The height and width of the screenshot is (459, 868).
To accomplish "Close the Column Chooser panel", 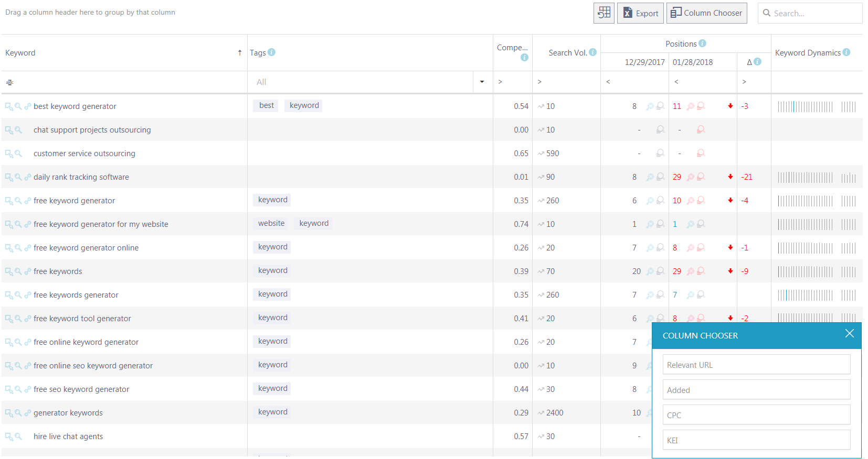I will pyautogui.click(x=850, y=334).
